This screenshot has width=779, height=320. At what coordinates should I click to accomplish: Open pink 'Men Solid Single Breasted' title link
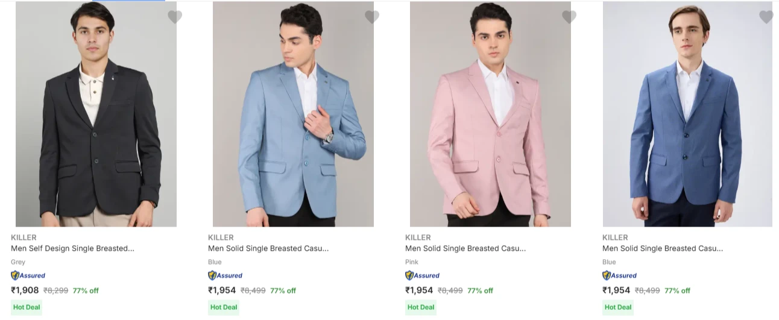[465, 248]
